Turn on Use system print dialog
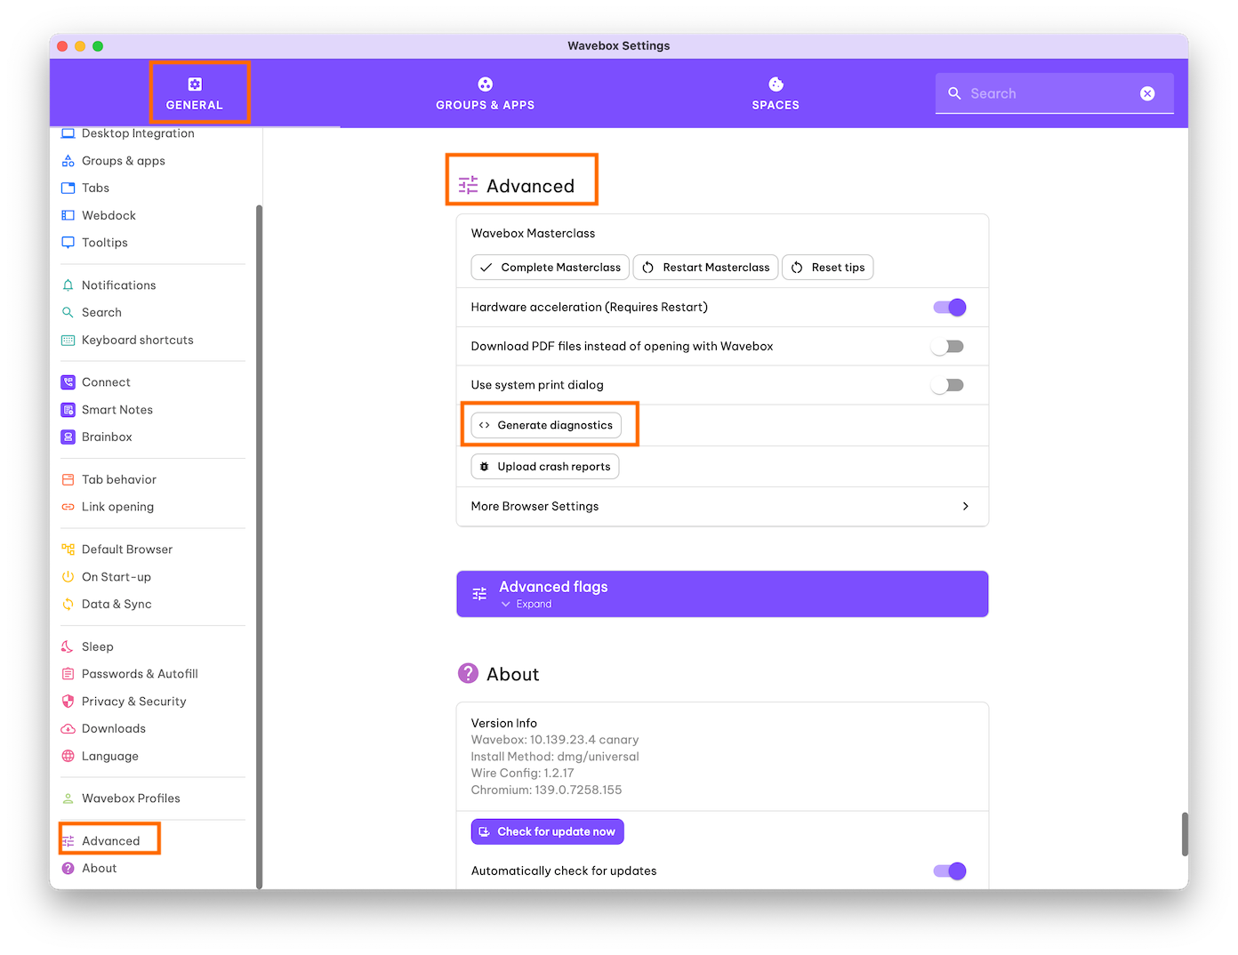The width and height of the screenshot is (1238, 955). pos(947,386)
